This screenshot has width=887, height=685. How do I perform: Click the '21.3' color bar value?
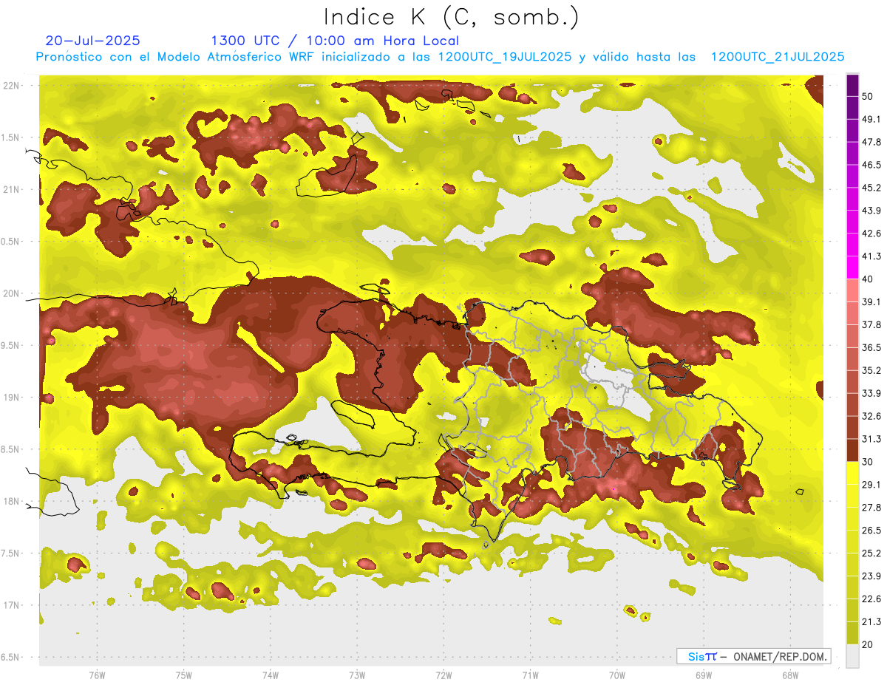[871, 621]
